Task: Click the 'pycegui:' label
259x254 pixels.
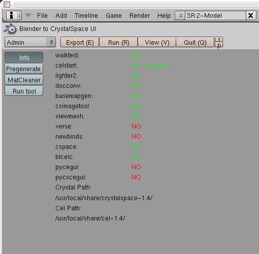Action: coord(68,167)
